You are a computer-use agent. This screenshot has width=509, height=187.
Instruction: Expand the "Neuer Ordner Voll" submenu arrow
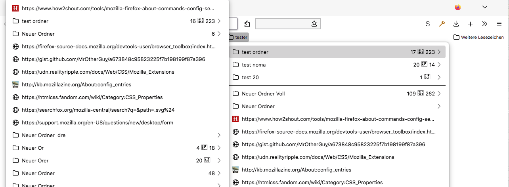(x=439, y=94)
